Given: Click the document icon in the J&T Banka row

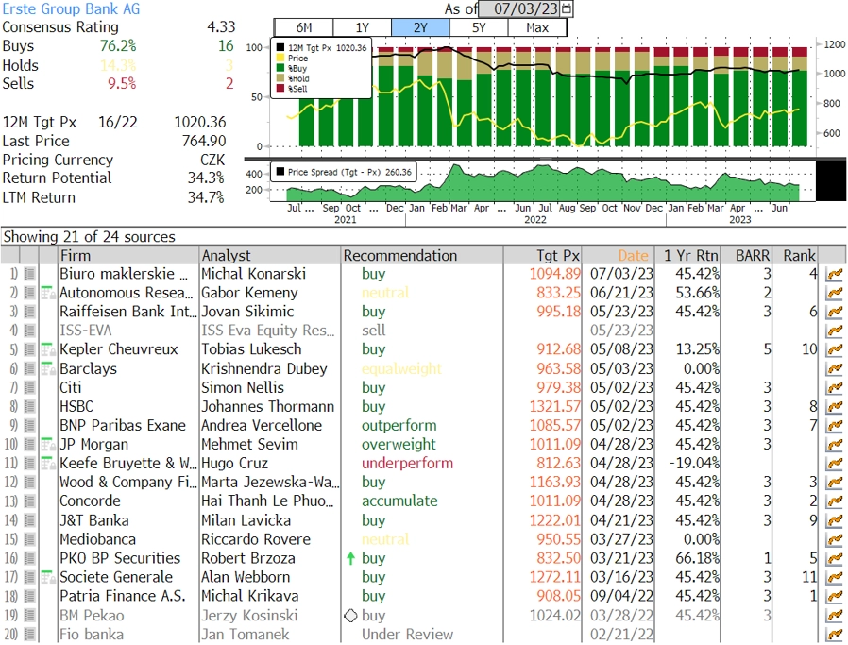Looking at the screenshot, I should click(x=29, y=520).
